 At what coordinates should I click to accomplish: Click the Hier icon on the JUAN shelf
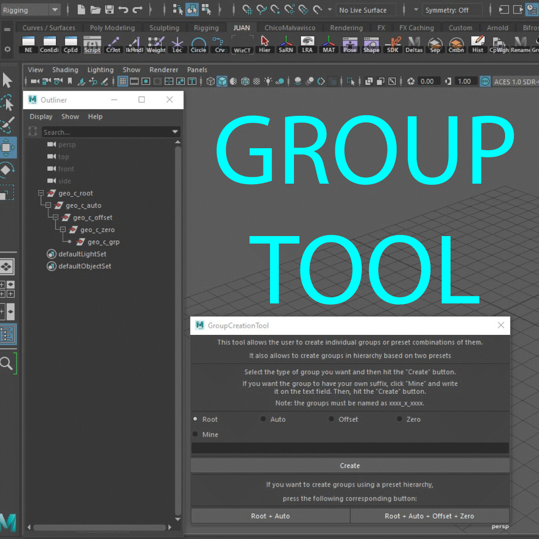pos(264,45)
